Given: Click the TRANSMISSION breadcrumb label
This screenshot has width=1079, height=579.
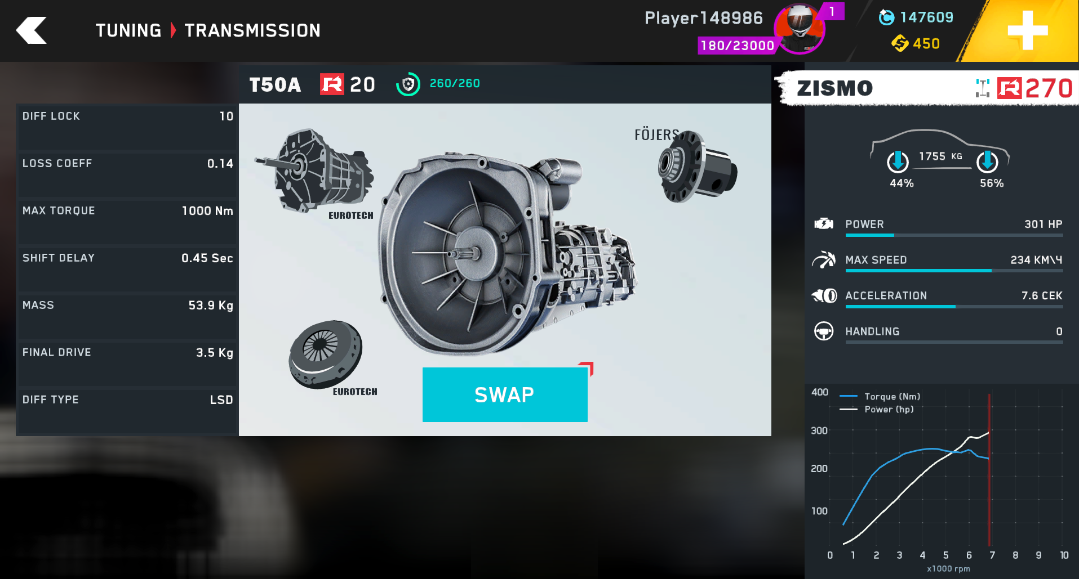Looking at the screenshot, I should point(252,30).
